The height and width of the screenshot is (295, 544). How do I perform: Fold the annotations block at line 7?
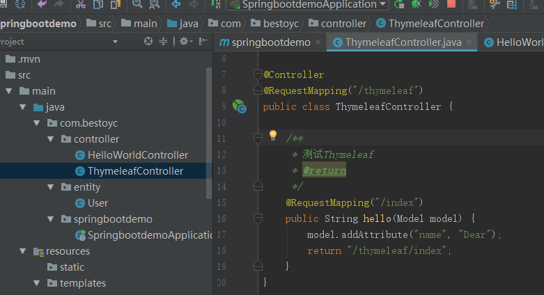click(x=258, y=74)
